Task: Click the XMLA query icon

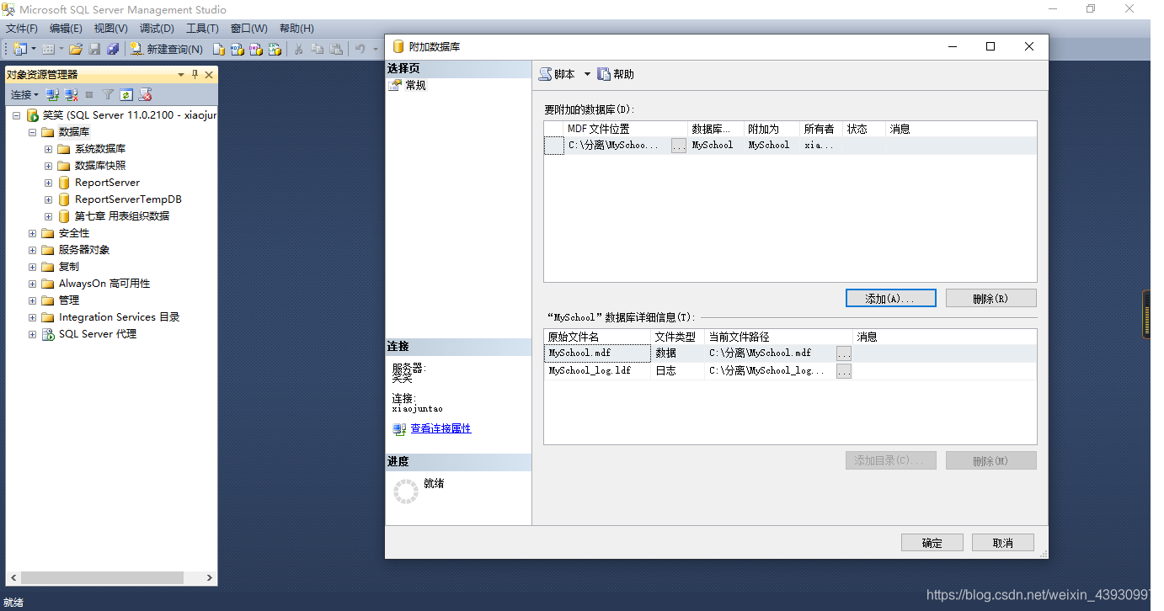Action: click(275, 49)
